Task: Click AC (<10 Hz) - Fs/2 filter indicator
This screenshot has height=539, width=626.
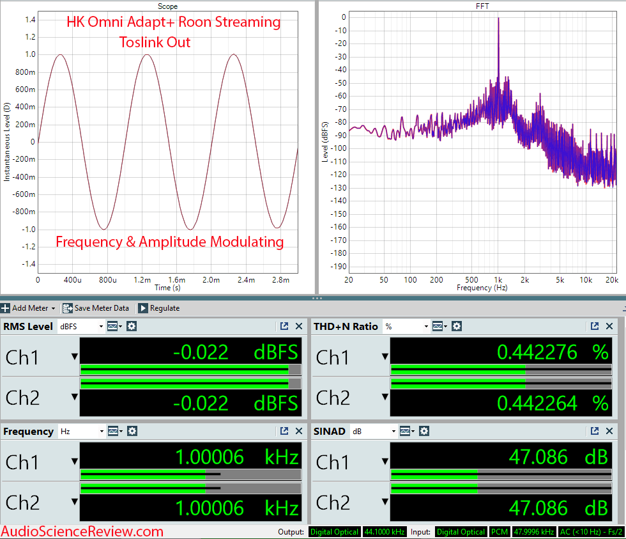Action: (591, 532)
